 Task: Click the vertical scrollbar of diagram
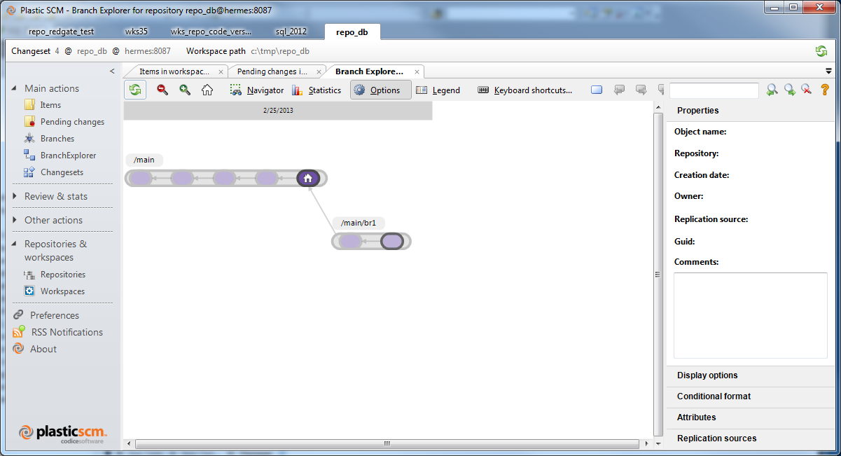pos(658,273)
